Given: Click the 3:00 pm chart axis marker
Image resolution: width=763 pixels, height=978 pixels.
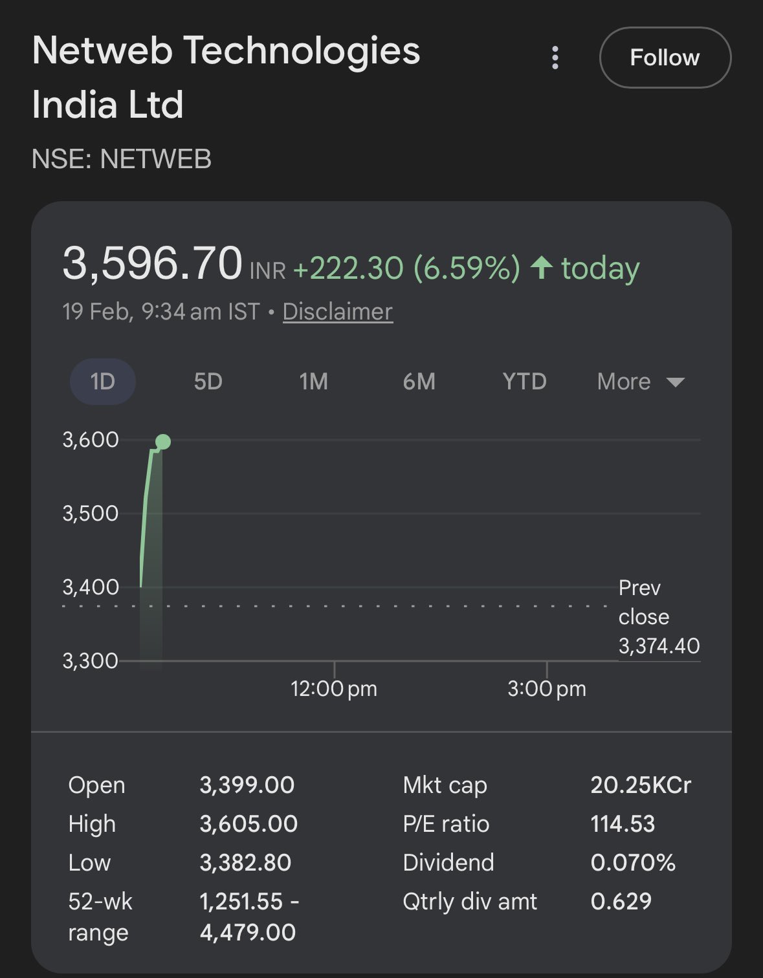Looking at the screenshot, I should click(547, 688).
